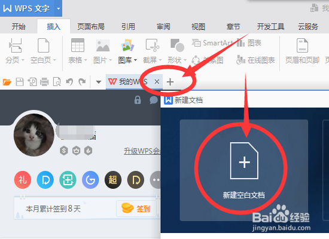Click the black 超 round icon

[x=113, y=180]
